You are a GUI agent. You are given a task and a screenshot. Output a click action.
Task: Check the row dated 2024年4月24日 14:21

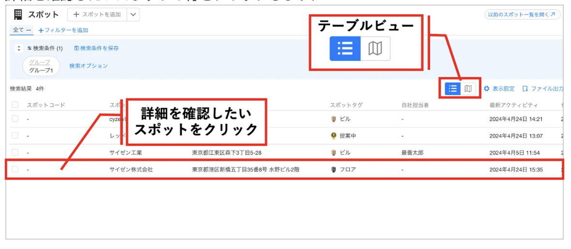pos(15,119)
